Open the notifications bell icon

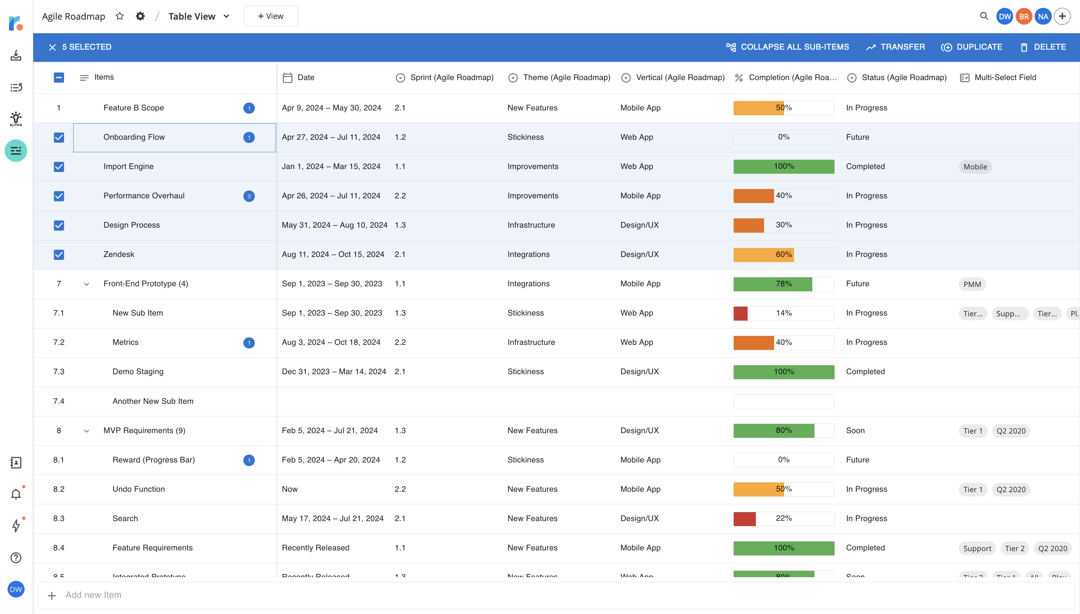tap(16, 494)
